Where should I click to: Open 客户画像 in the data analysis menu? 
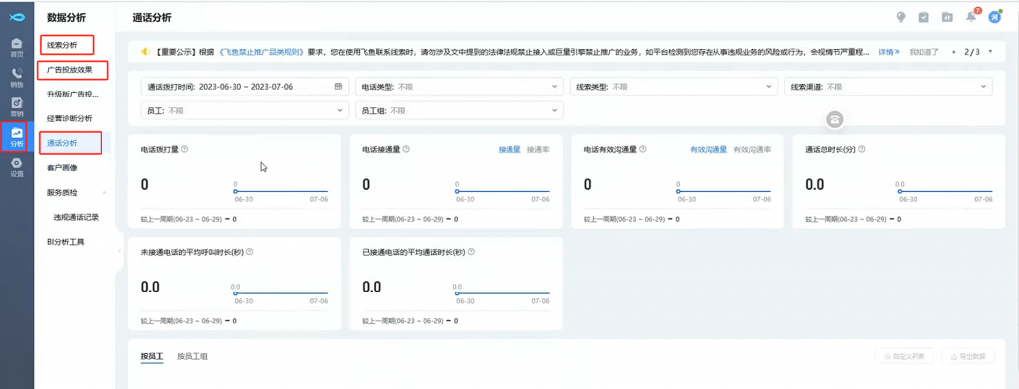click(63, 167)
